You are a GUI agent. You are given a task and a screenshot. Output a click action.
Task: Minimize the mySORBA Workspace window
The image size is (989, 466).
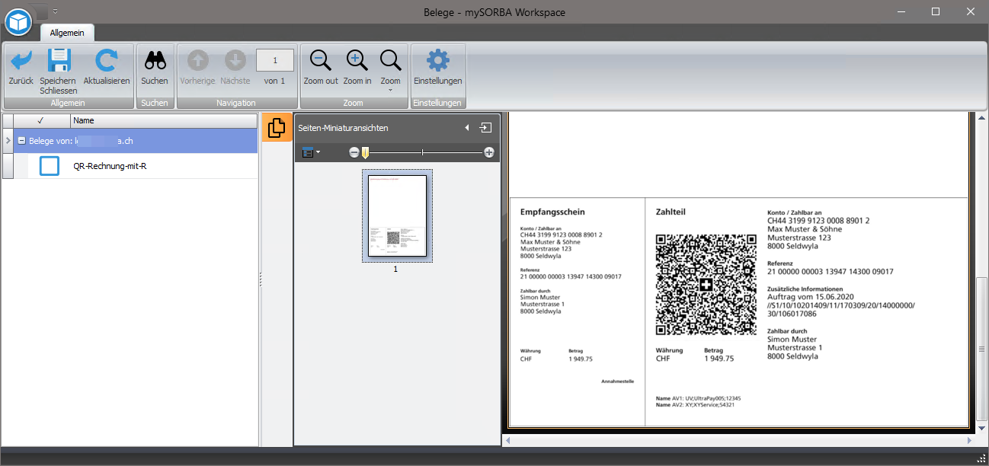pos(901,11)
